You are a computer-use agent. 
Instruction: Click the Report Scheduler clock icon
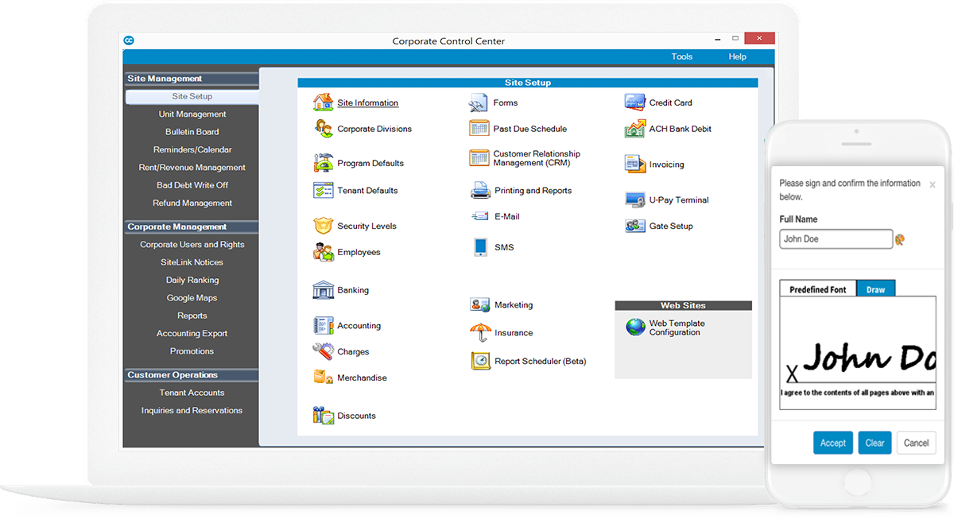(480, 361)
